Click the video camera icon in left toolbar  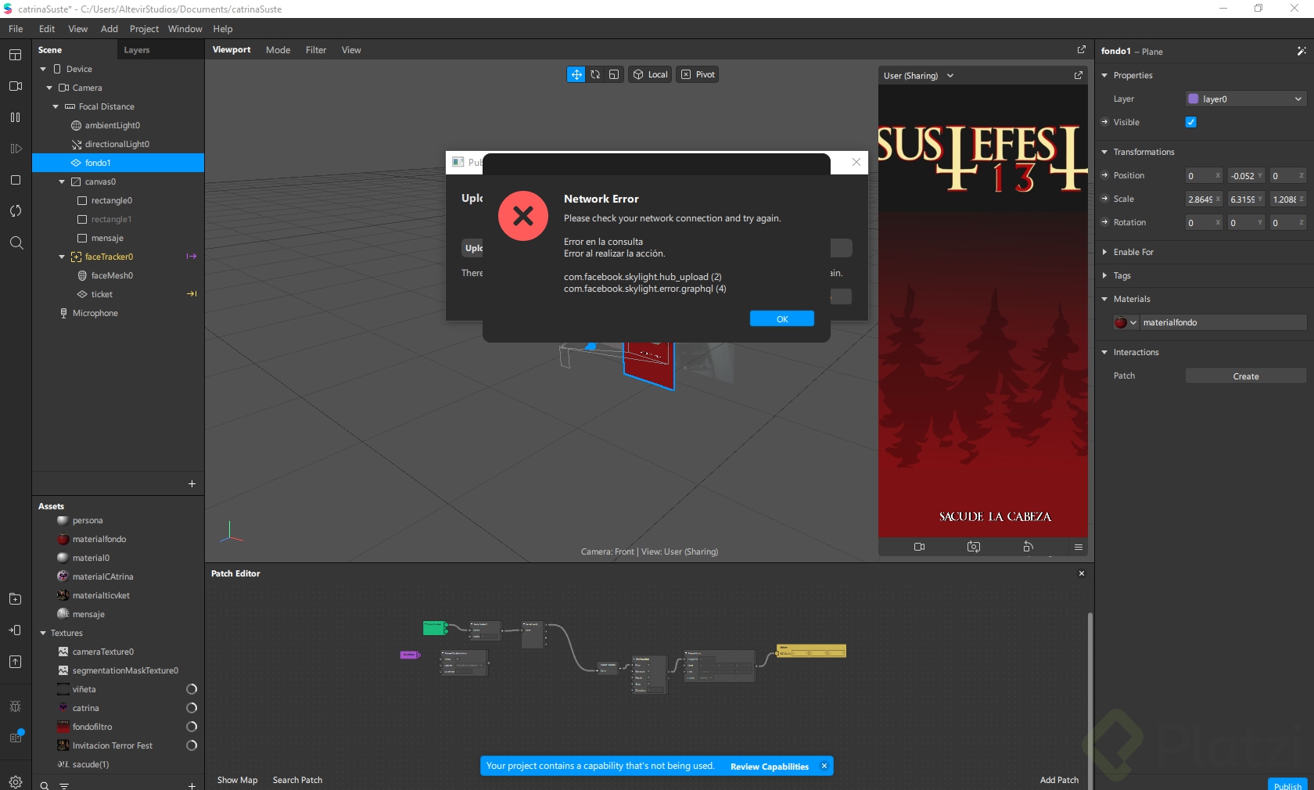(x=15, y=86)
